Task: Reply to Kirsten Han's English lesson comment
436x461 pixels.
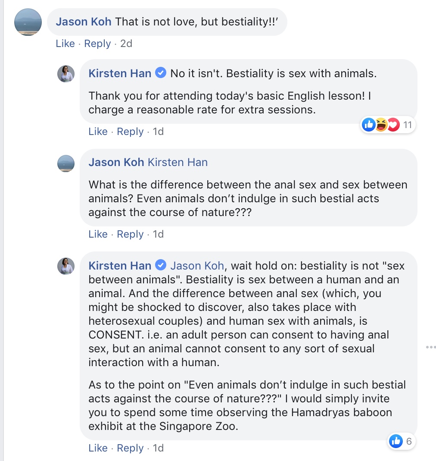Action: (130, 132)
